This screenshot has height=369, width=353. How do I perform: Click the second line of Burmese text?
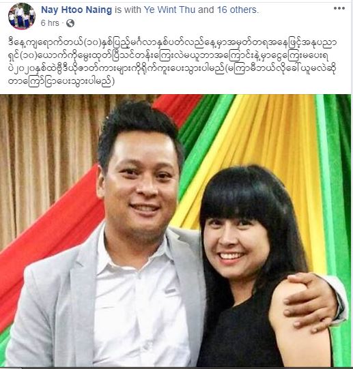pyautogui.click(x=168, y=56)
